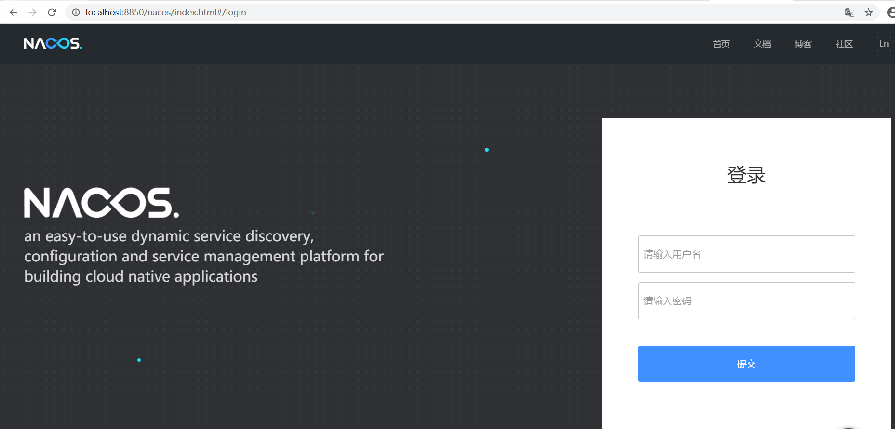
Task: Open 社区 in the top navigation
Action: pos(844,44)
